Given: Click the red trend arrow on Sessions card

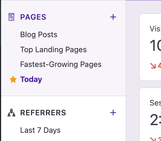Looking at the screenshot, I should 153,139.
